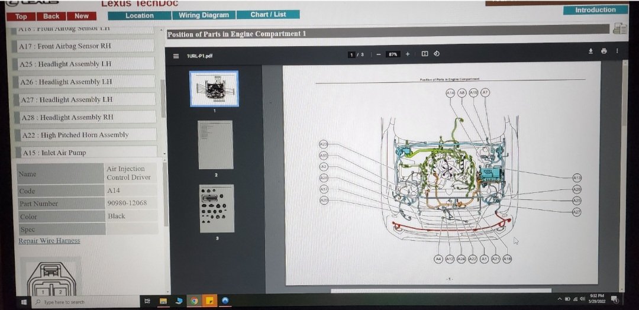The image size is (639, 310).
Task: Select A27 : Headlight Assembly LH
Action: tap(85, 99)
